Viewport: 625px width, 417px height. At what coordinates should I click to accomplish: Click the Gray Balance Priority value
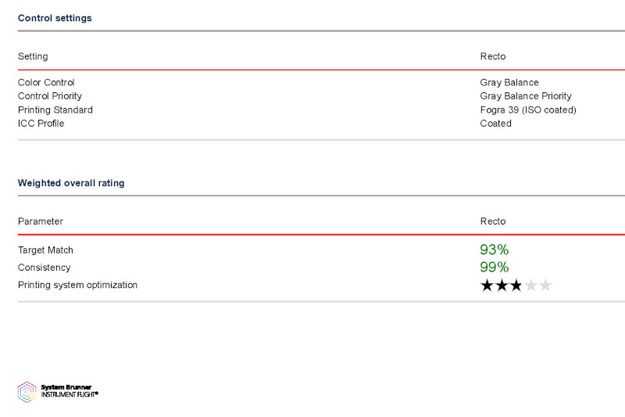click(526, 96)
